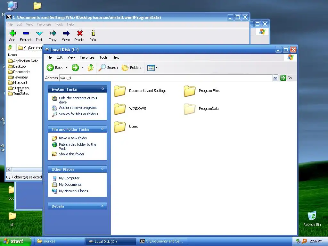Open the Tools menu in Local Disk

tap(103, 57)
